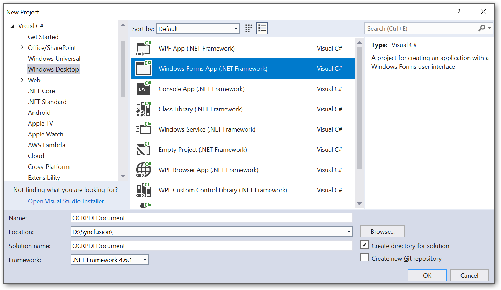Switch templates to small icons view

pyautogui.click(x=249, y=29)
